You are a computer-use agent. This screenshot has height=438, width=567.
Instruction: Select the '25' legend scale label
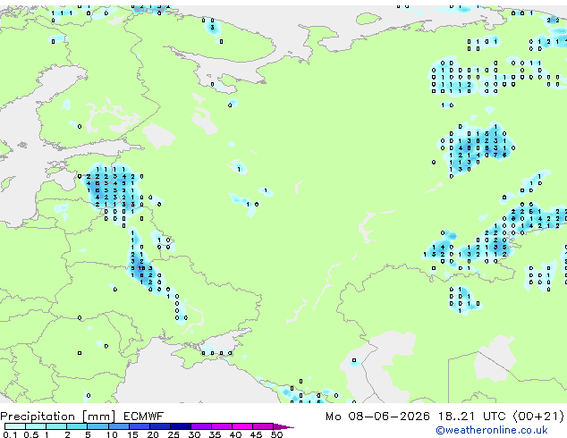tap(173, 434)
